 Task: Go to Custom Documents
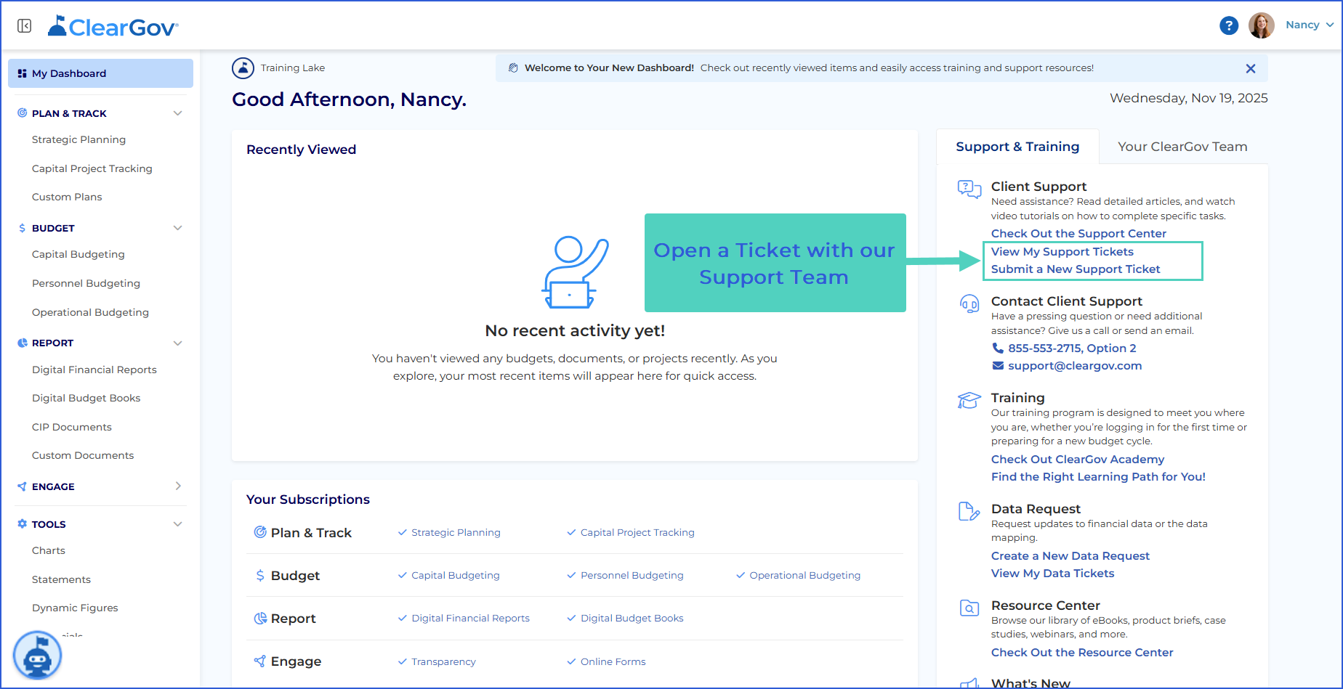(83, 455)
